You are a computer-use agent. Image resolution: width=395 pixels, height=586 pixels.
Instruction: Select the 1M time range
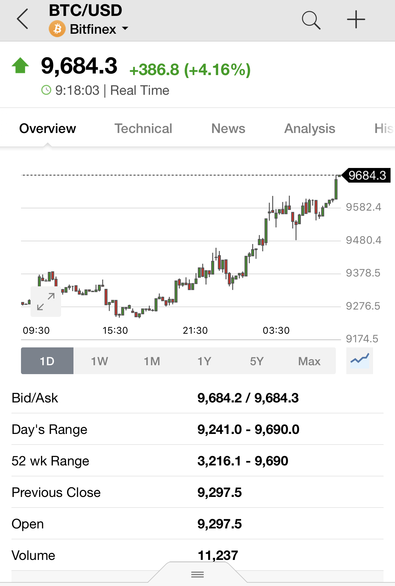point(152,361)
